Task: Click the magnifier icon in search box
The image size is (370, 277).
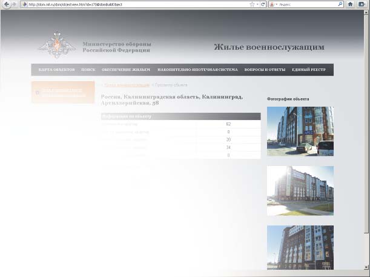Action: (339, 4)
